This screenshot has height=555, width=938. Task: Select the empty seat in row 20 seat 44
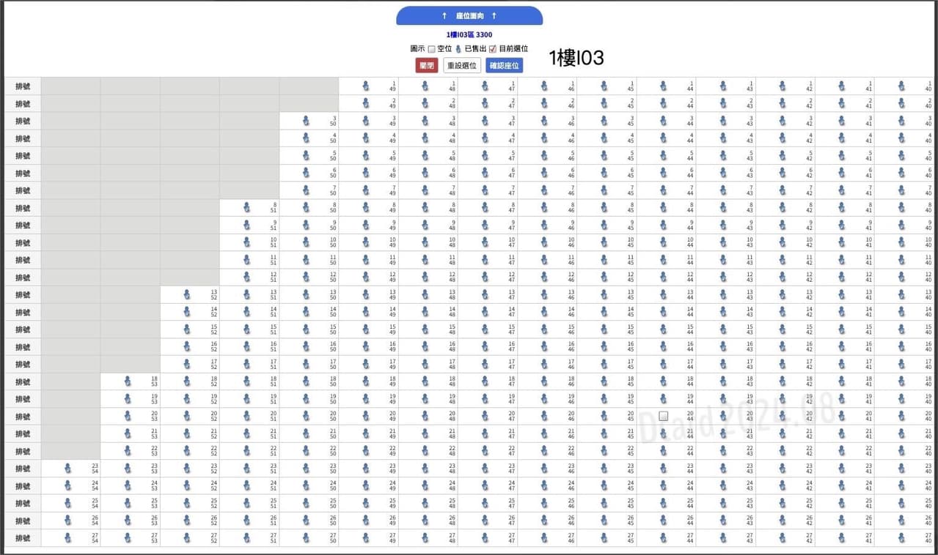click(x=664, y=416)
